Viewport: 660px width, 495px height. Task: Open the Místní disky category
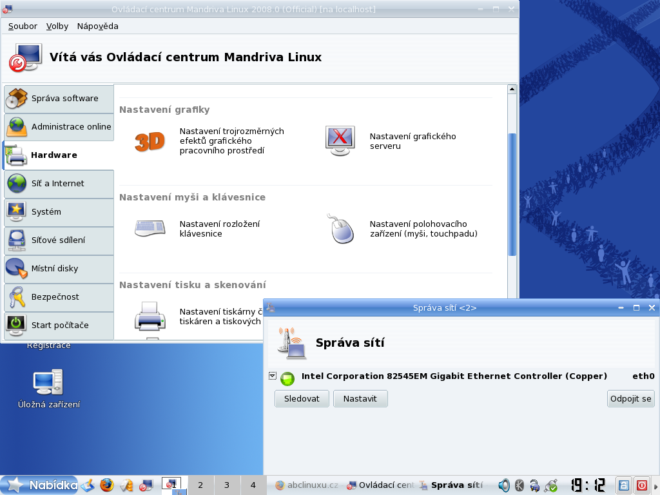59,269
